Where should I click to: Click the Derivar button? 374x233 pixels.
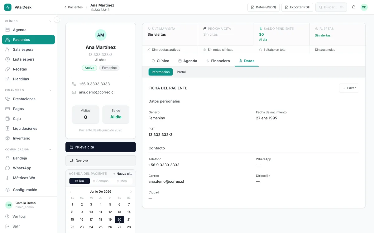(x=101, y=161)
